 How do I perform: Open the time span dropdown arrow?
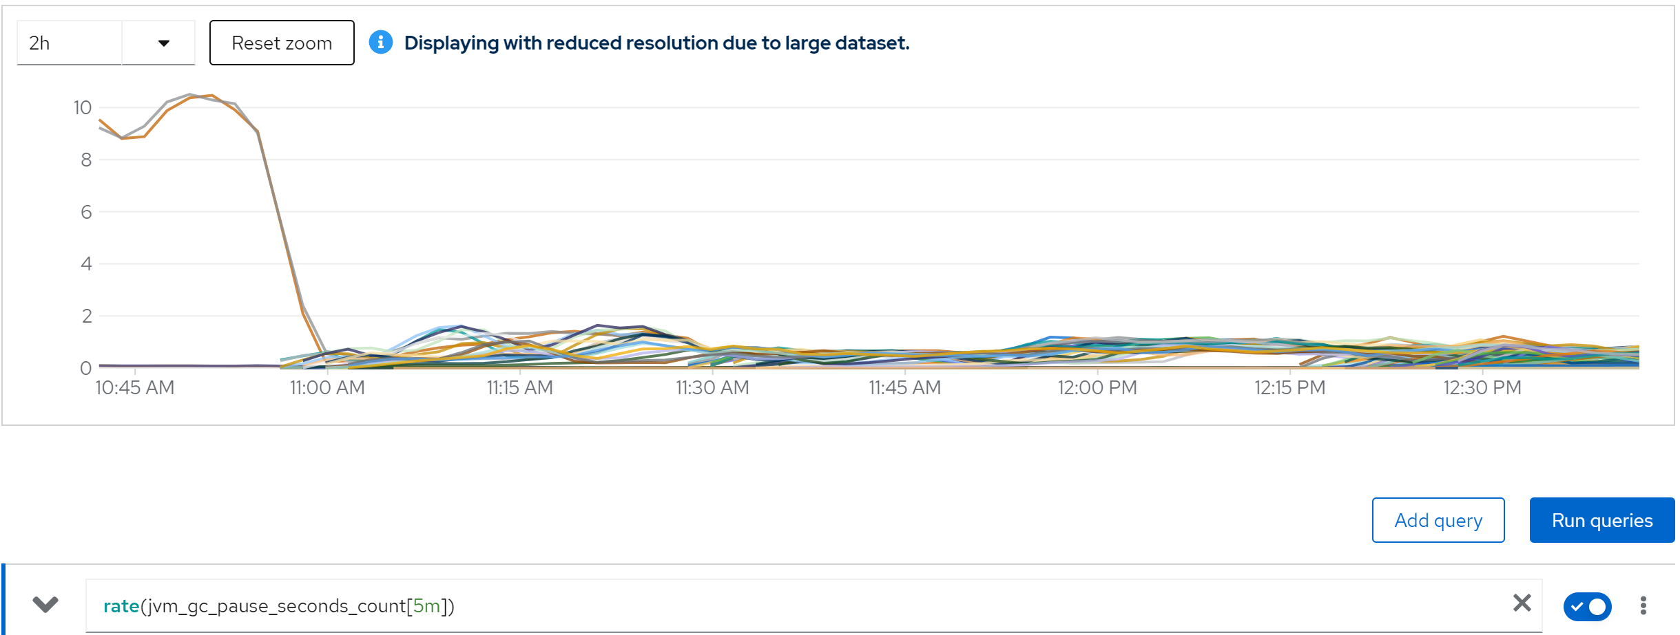[x=163, y=43]
